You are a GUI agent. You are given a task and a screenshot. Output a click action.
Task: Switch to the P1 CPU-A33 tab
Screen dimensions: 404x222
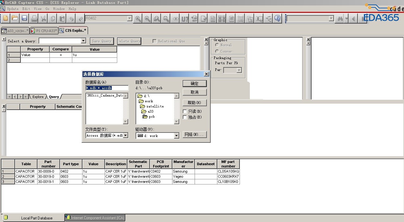pos(44,31)
